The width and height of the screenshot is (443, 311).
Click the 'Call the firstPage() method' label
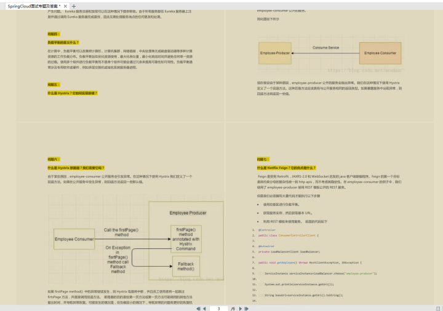[121, 232]
